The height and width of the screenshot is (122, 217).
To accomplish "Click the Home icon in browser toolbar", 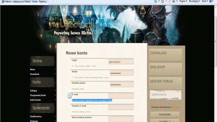I will pos(155,1).
